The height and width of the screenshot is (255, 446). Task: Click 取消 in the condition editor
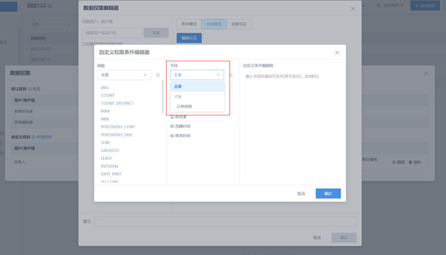click(301, 194)
